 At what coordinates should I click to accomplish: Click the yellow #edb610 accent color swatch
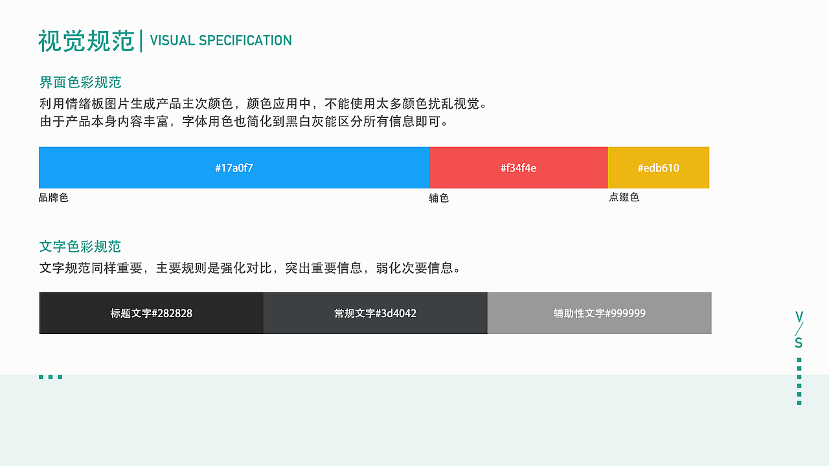(x=658, y=168)
